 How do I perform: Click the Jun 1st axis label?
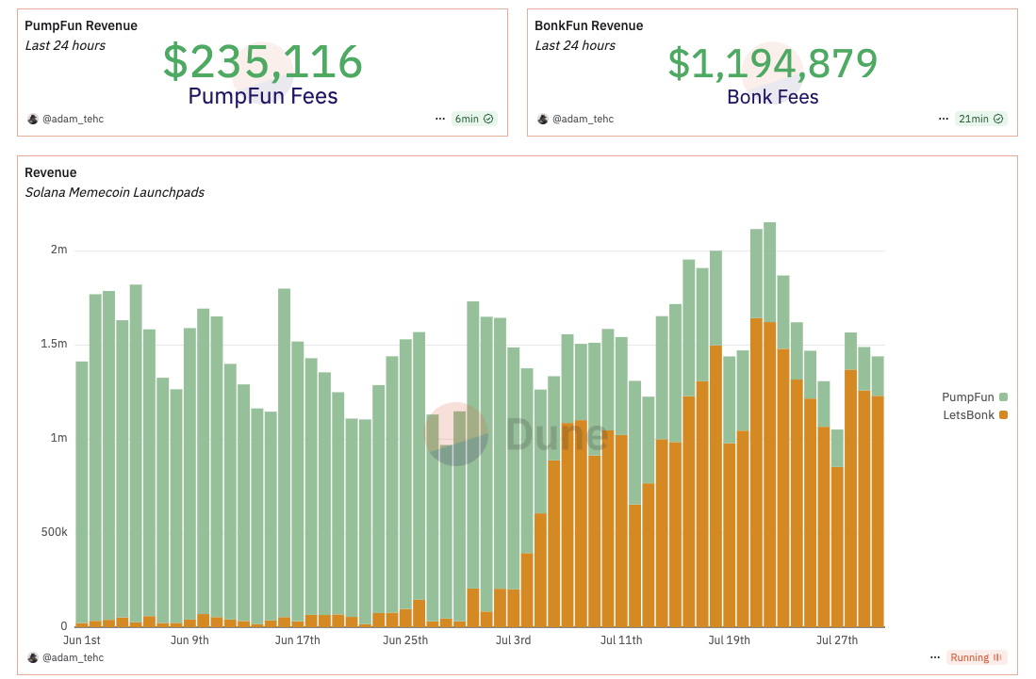tap(81, 639)
